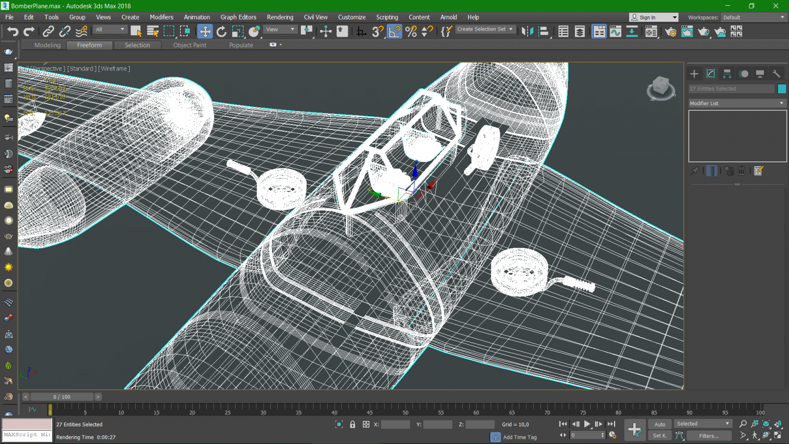Toggle Angle Snap
This screenshot has height=444, width=789.
[394, 32]
